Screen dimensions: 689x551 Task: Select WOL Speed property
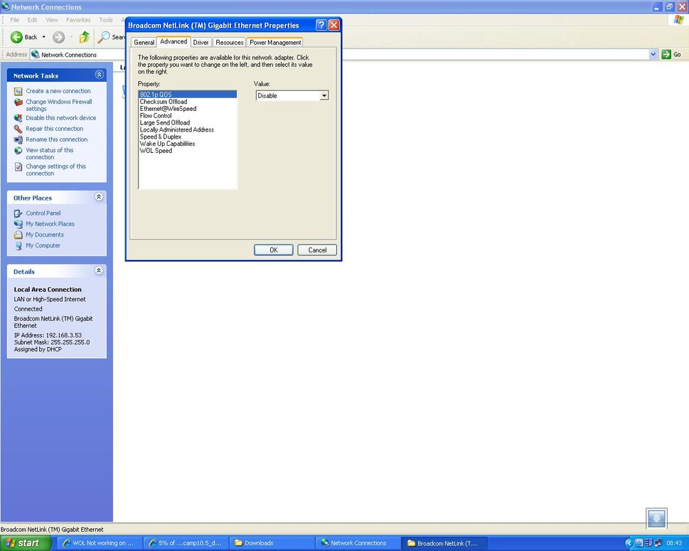(187, 151)
